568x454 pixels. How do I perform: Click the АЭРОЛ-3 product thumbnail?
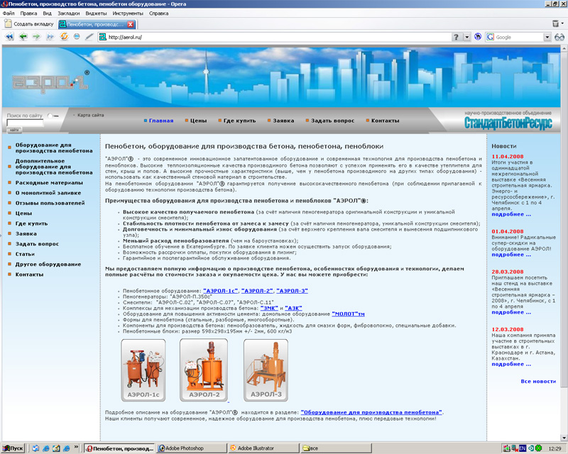pyautogui.click(x=266, y=370)
